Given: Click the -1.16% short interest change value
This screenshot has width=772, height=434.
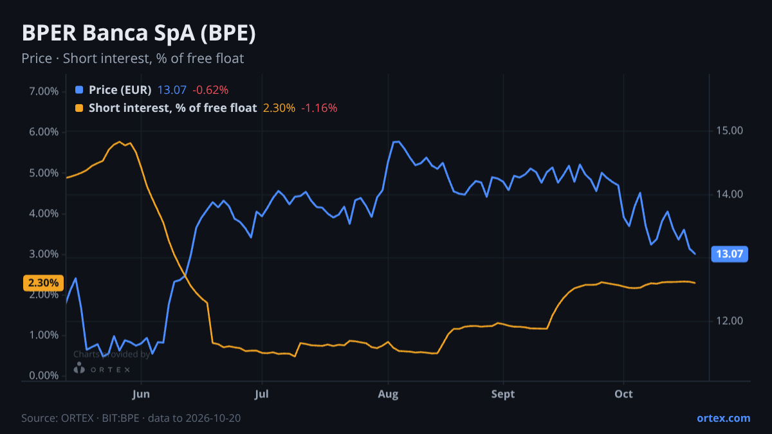Looking at the screenshot, I should [319, 108].
